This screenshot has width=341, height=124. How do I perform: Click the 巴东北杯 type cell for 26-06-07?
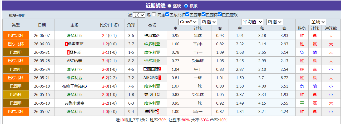(x=16, y=35)
